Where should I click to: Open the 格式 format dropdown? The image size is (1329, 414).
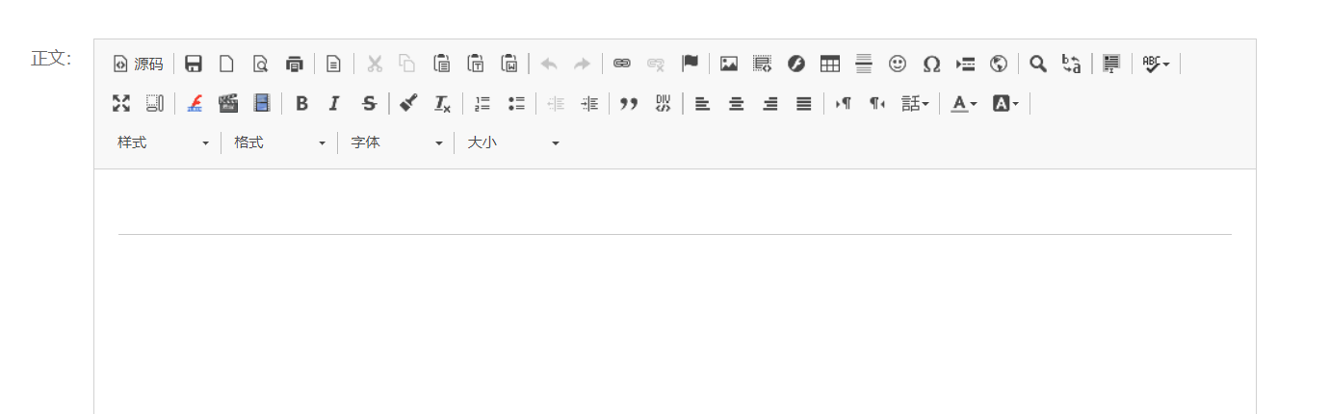point(279,142)
